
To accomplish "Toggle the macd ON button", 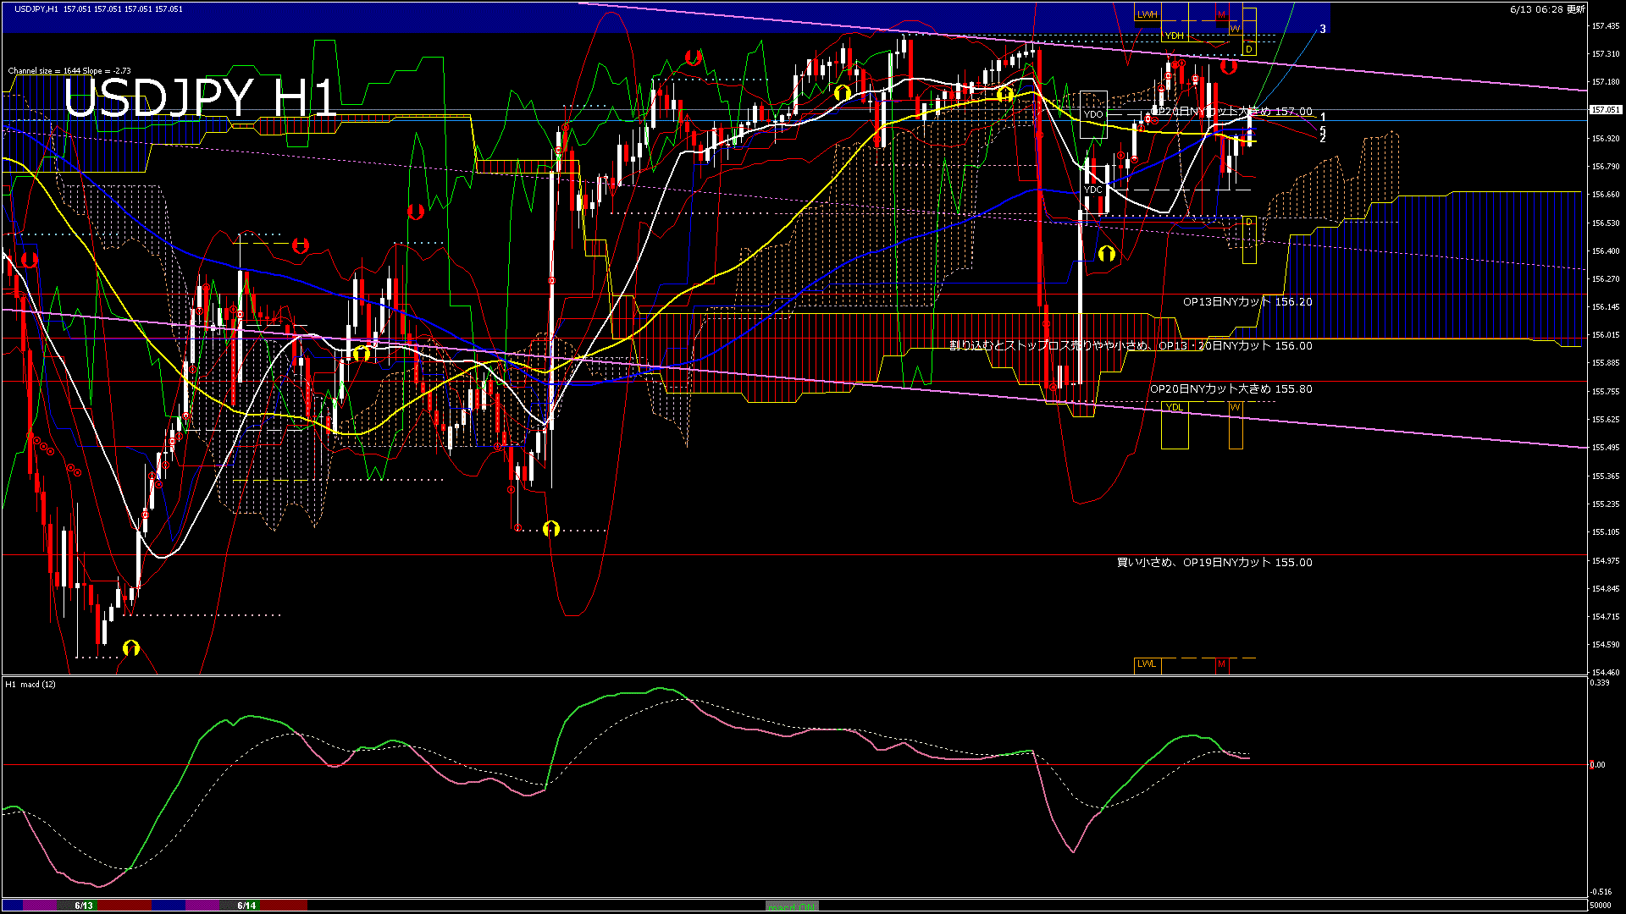I will coord(792,906).
